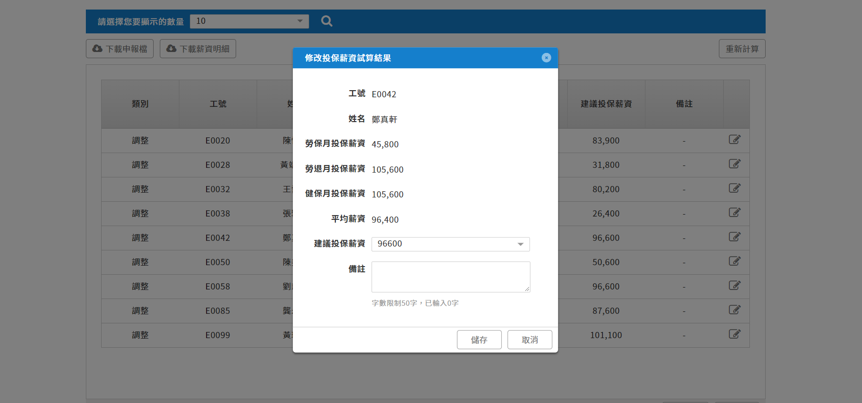This screenshot has width=862, height=403.
Task: Click the 工號 column header
Action: (218, 104)
